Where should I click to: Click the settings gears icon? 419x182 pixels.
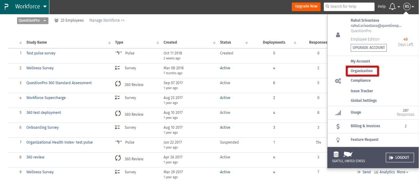338,81
